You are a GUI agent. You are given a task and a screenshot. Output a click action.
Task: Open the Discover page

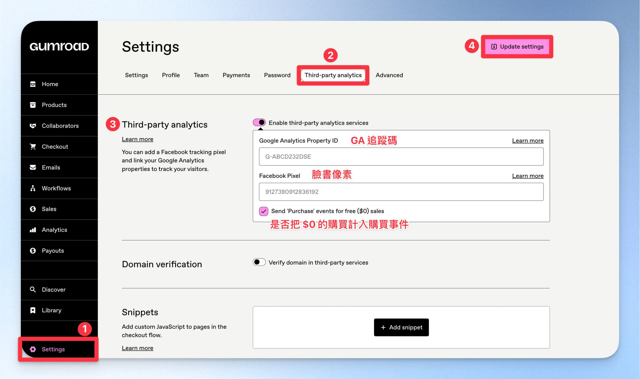[59, 289]
